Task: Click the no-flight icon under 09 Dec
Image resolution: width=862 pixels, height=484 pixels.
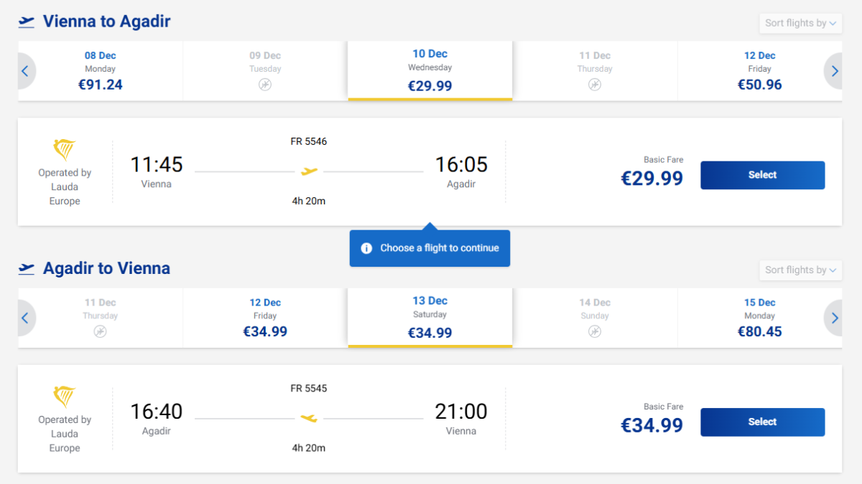Action: tap(265, 85)
